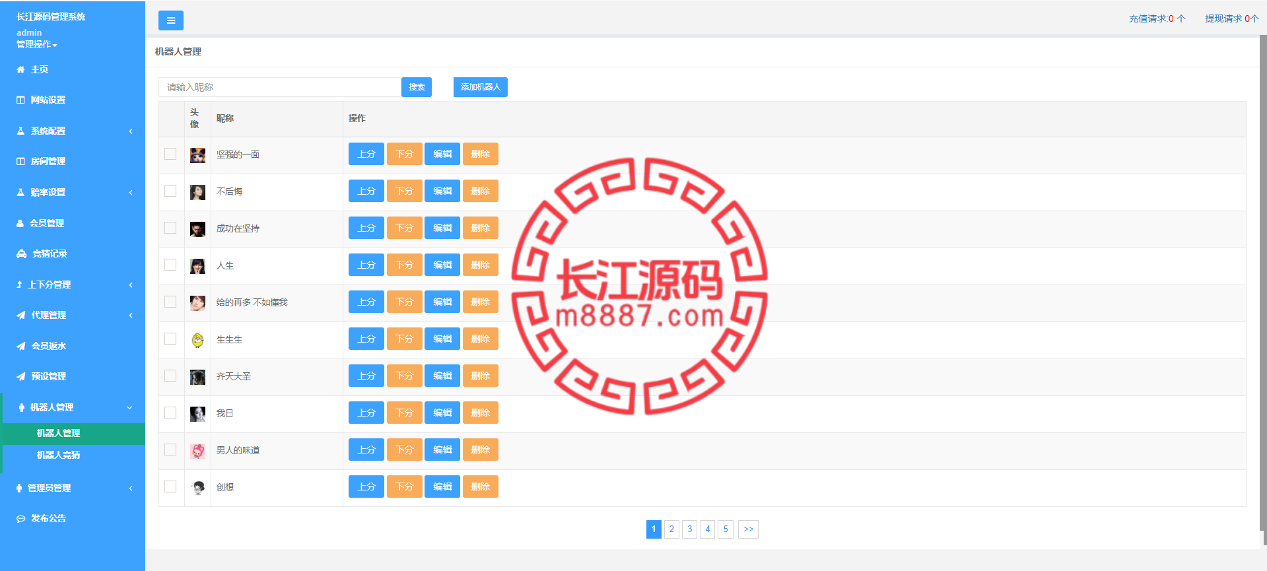Click the icon beside 管理员管理
This screenshot has width=1267, height=571.
coord(19,488)
